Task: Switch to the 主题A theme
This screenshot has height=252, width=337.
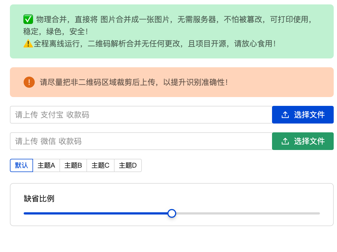Action: pos(46,165)
